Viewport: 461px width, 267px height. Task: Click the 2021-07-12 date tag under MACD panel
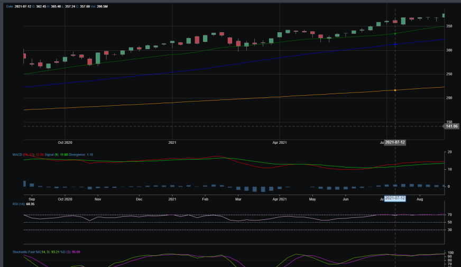coord(395,198)
